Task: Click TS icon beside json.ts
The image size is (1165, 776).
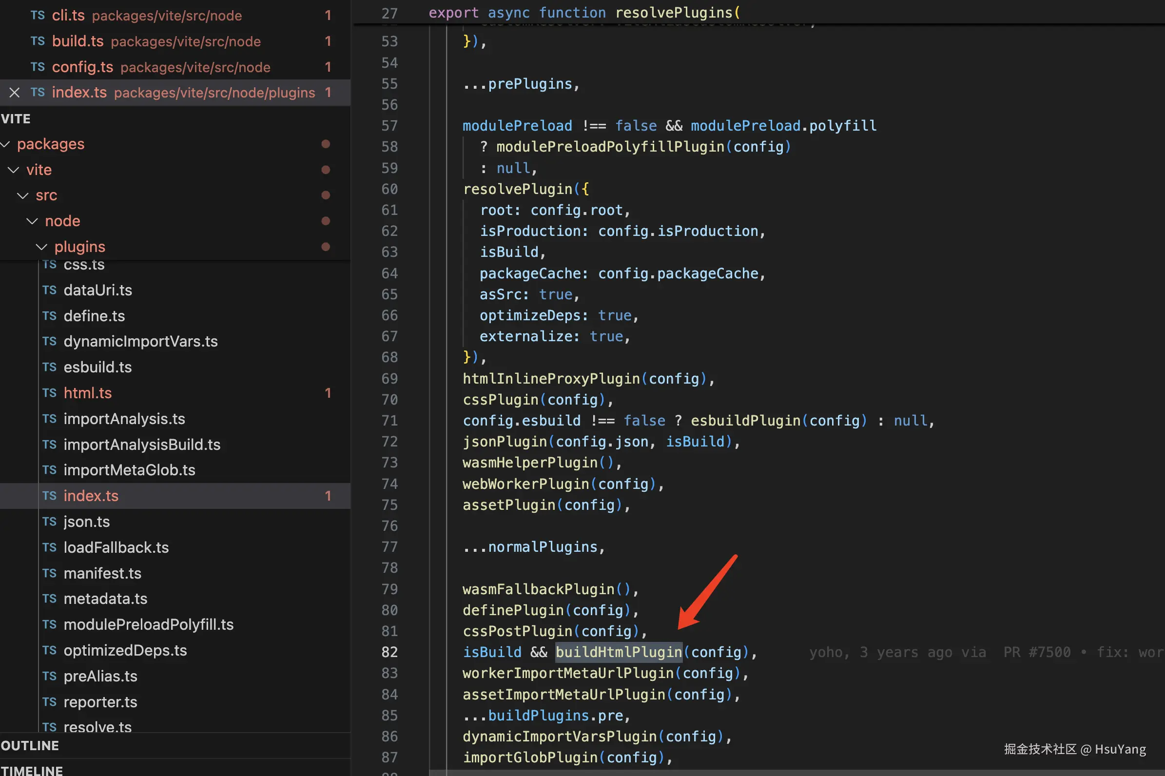Action: coord(50,522)
